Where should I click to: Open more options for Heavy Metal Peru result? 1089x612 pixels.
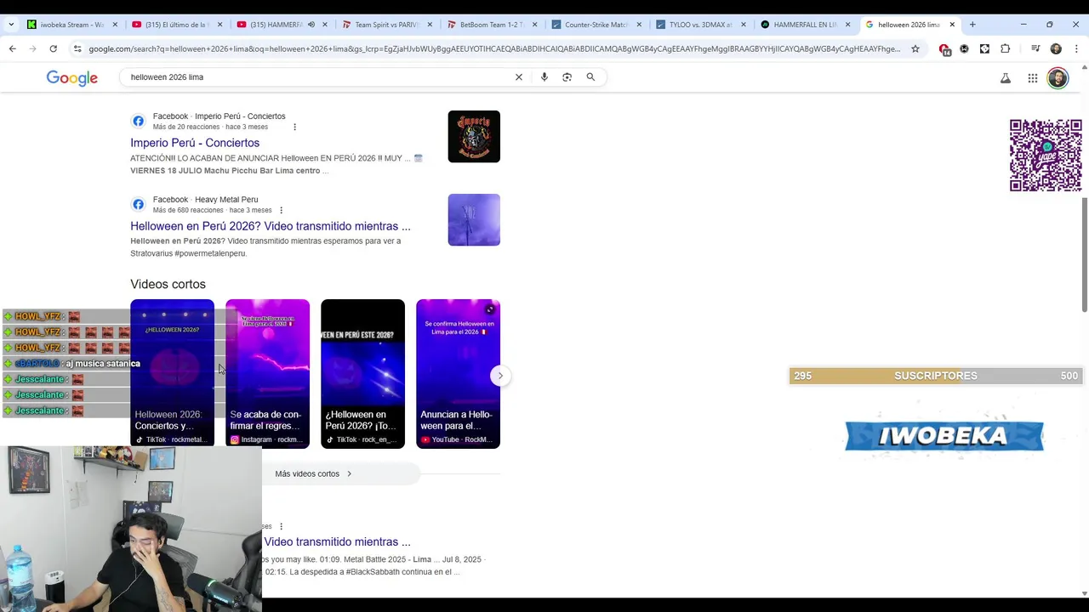pos(281,210)
